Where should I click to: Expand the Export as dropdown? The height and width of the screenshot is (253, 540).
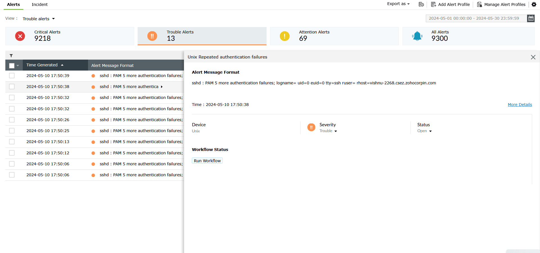398,4
